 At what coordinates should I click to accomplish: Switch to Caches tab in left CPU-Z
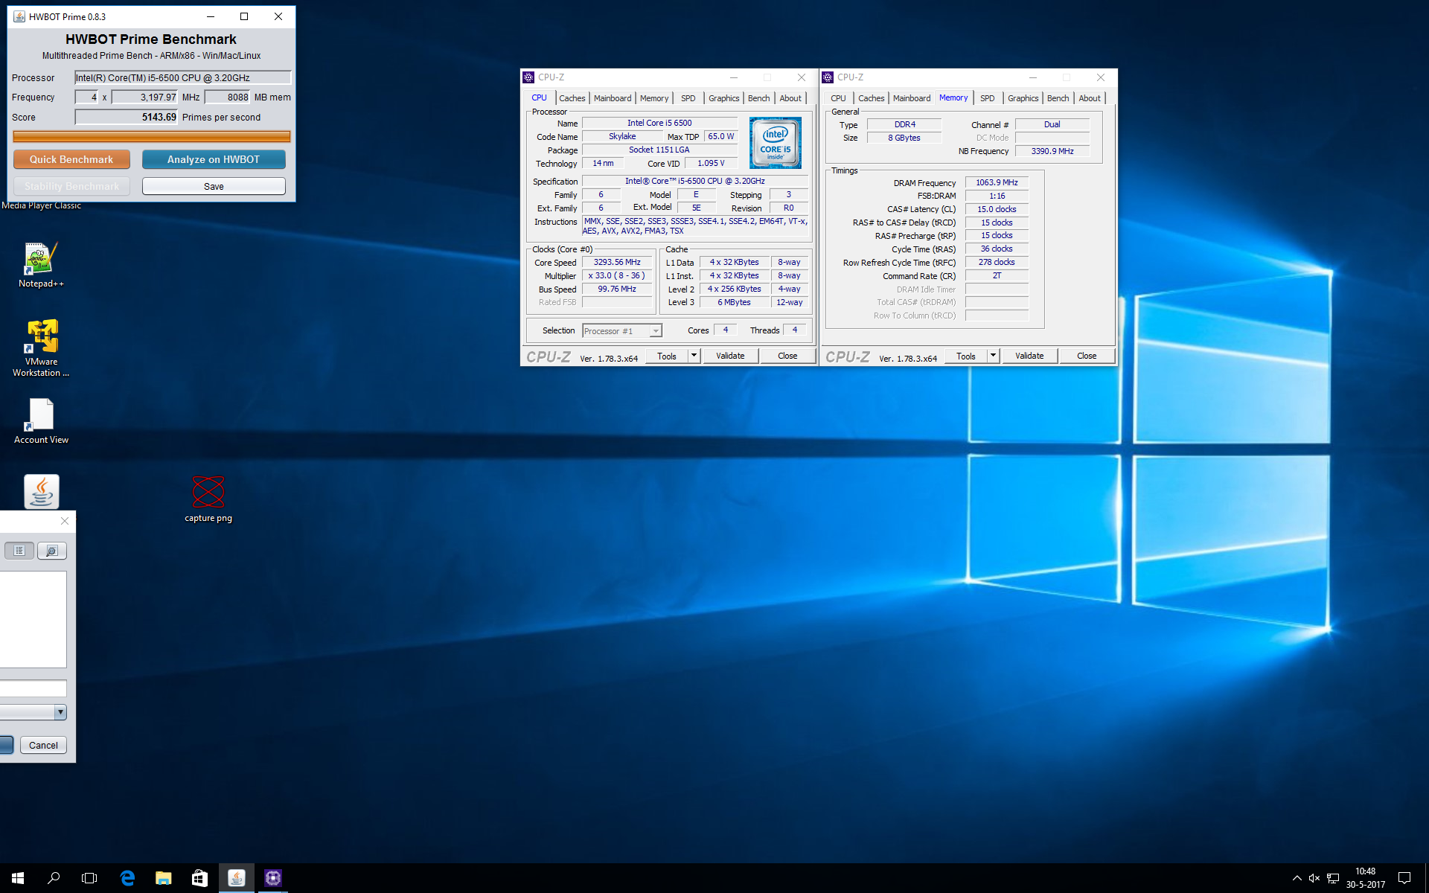coord(572,98)
